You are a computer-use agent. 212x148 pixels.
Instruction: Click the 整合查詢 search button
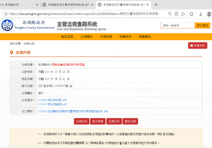(x=202, y=25)
